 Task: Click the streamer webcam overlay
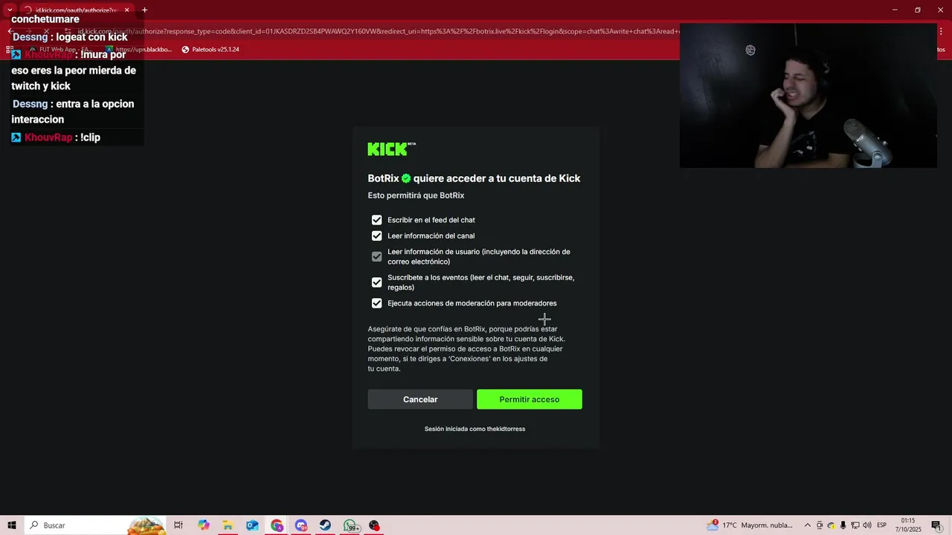(808, 96)
